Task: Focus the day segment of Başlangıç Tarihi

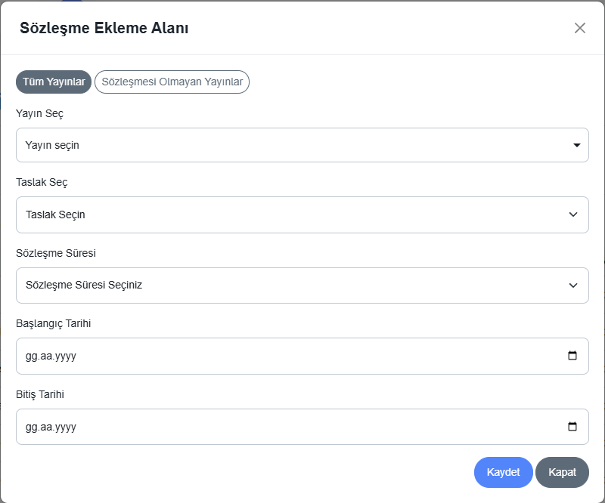Action: pos(31,356)
